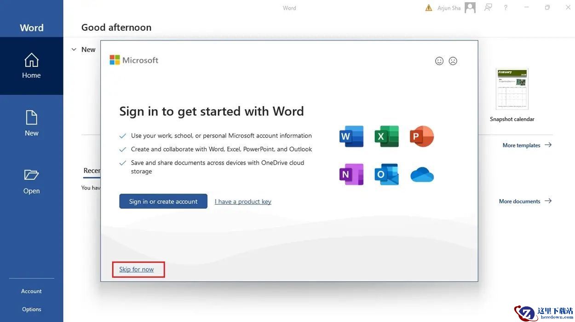Open Account in the sidebar
Image resolution: width=575 pixels, height=322 pixels.
tap(31, 291)
